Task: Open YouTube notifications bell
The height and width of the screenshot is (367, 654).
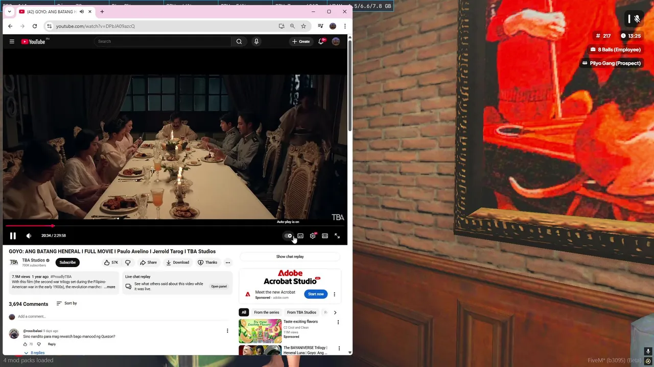Action: pyautogui.click(x=321, y=41)
